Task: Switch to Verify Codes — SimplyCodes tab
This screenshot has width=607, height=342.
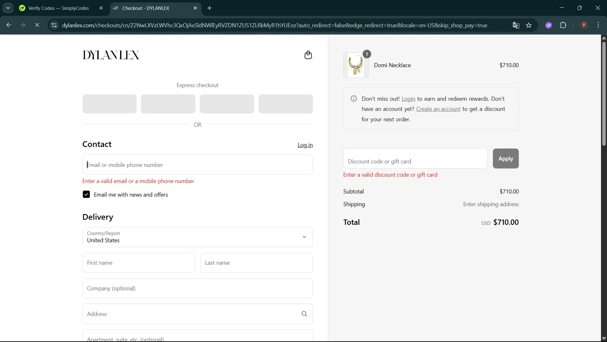Action: click(x=61, y=8)
